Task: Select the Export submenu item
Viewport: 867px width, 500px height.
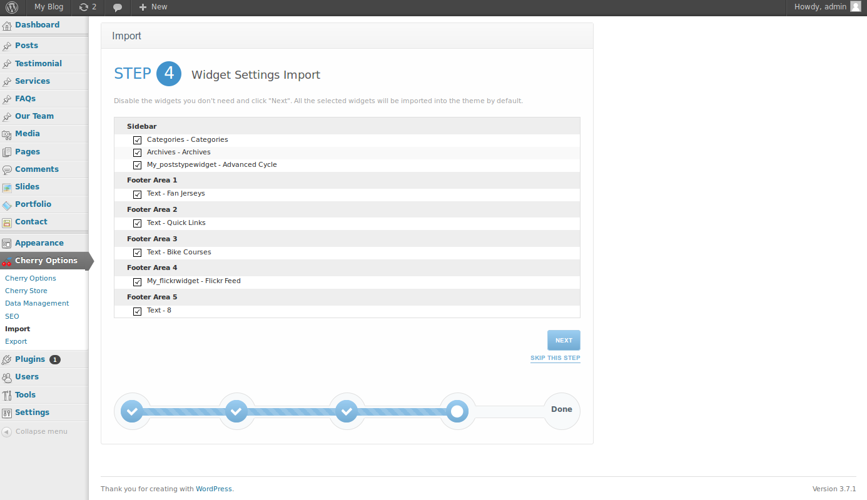Action: click(x=16, y=342)
